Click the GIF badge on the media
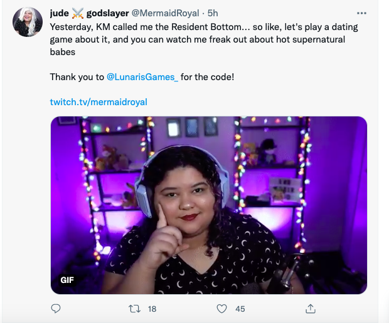This screenshot has height=323, width=389. [67, 280]
